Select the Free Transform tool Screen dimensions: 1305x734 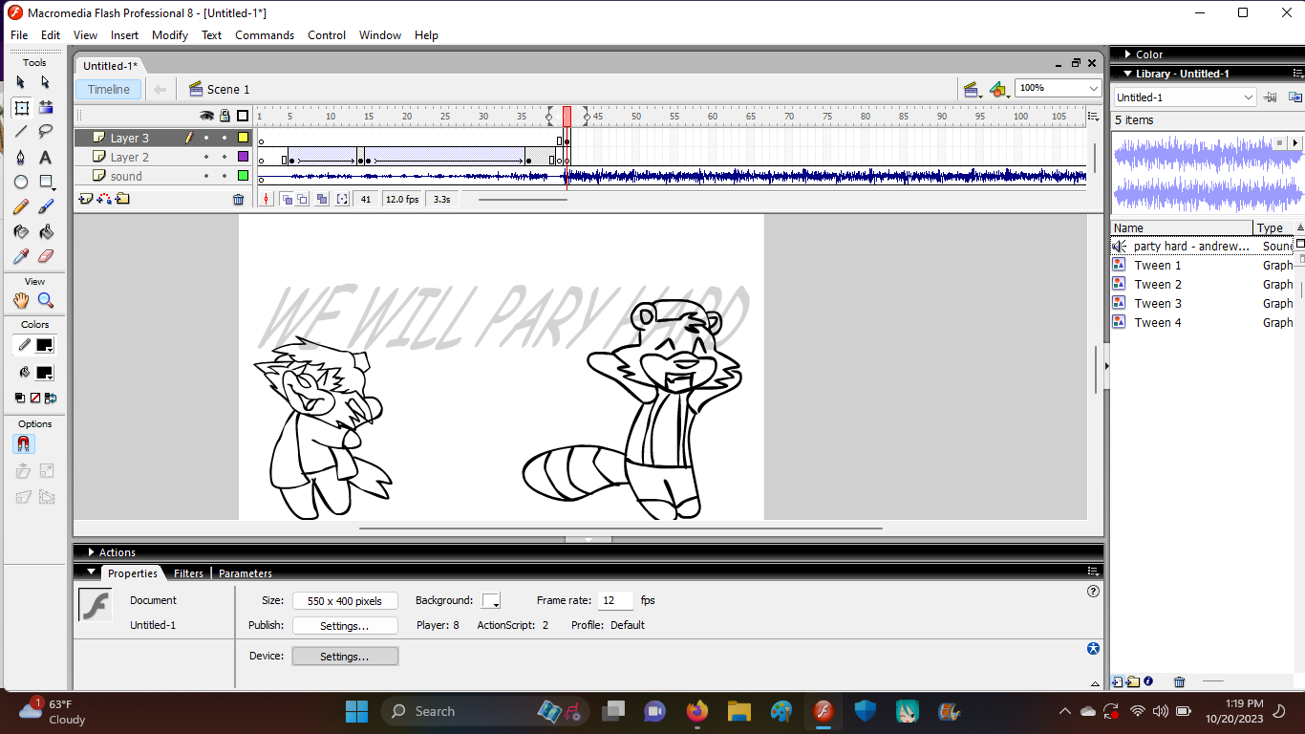pos(21,108)
